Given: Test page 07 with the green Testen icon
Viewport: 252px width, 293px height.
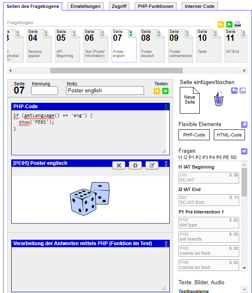Looking at the screenshot, I should [x=165, y=91].
